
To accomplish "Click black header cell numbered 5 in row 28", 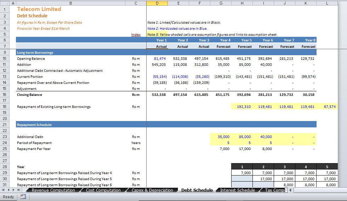I will (x=327, y=167).
